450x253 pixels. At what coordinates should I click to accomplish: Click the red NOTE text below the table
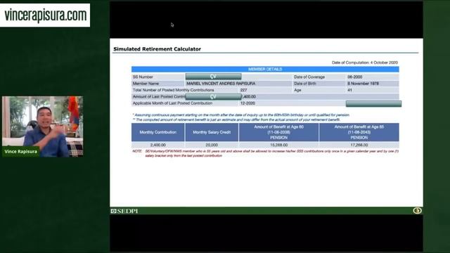(265, 153)
